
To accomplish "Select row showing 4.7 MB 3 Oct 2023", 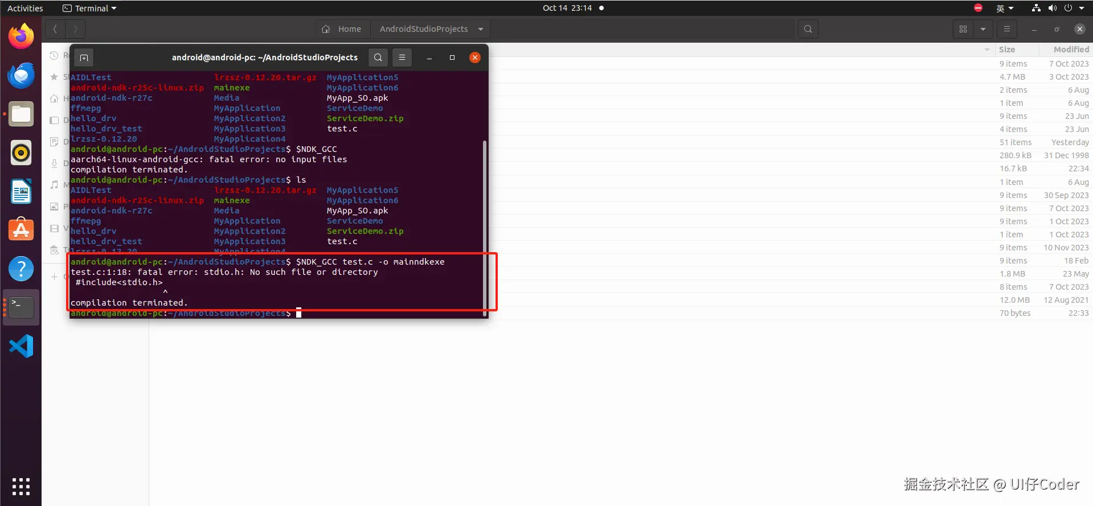I will (x=621, y=77).
